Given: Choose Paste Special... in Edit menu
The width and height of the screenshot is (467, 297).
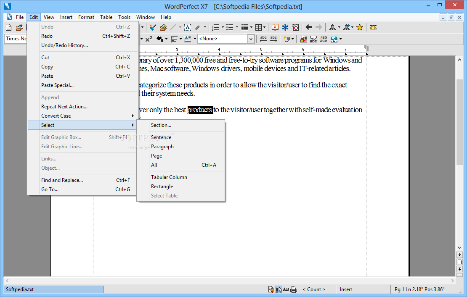Looking at the screenshot, I should pos(82,85).
